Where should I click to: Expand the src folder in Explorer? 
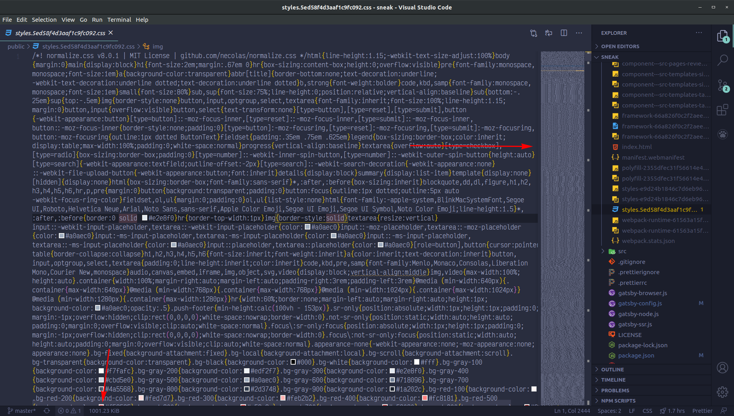tap(622, 251)
